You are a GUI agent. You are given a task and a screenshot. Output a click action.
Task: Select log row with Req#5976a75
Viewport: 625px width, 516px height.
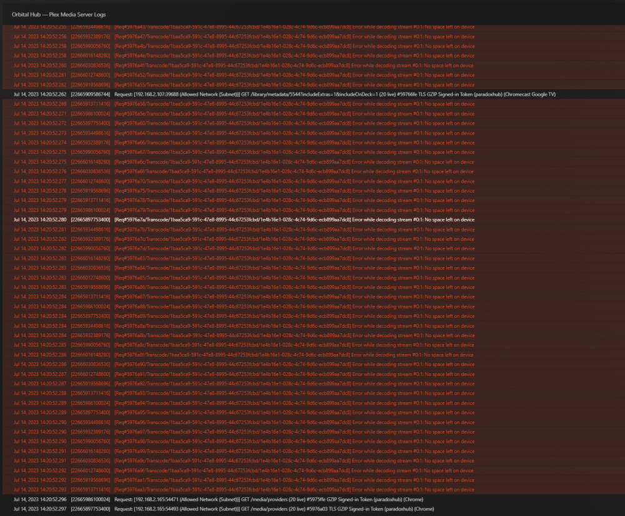tap(312, 191)
